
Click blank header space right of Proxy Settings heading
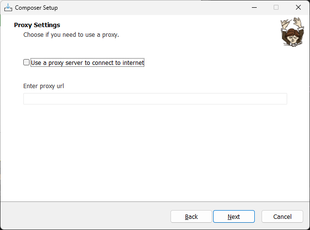168,25
